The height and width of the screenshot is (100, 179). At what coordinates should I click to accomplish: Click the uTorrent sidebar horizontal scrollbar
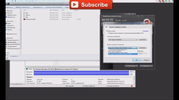17,84
